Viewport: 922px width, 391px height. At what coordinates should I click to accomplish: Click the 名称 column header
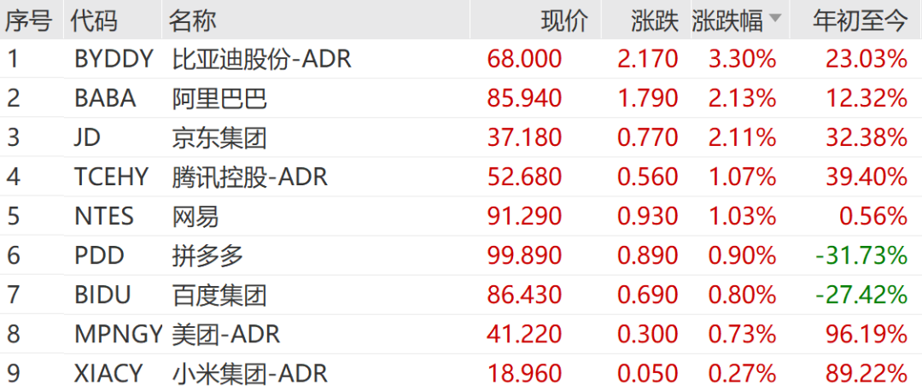(x=192, y=20)
